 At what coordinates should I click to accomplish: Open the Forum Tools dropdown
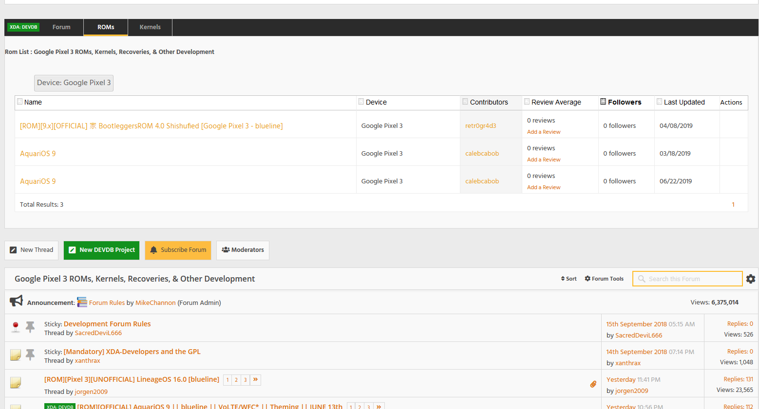pyautogui.click(x=604, y=279)
